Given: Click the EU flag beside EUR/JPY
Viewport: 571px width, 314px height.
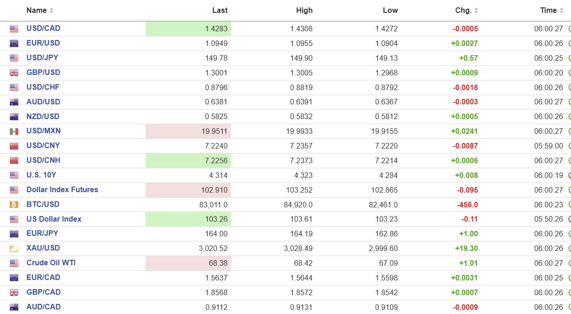Looking at the screenshot, I should (x=14, y=234).
